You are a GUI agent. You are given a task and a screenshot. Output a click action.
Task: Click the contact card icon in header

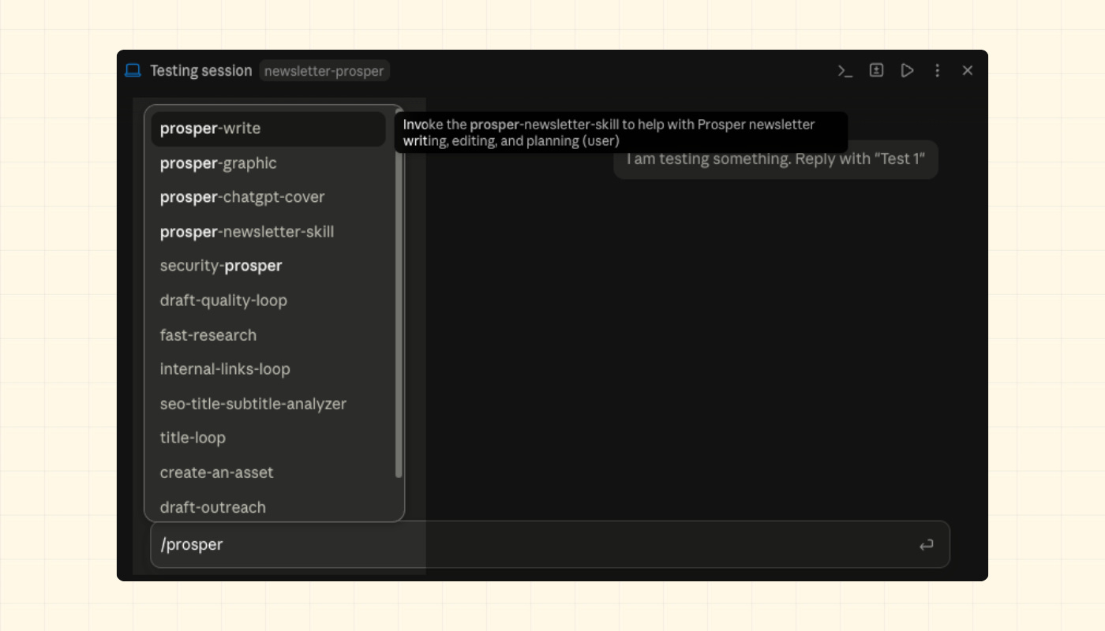pyautogui.click(x=876, y=70)
